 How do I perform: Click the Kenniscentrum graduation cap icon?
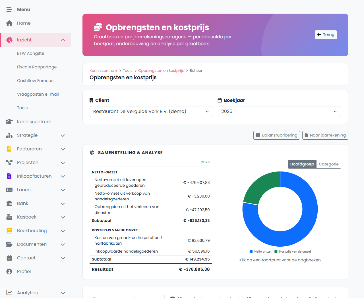[x=9, y=122]
